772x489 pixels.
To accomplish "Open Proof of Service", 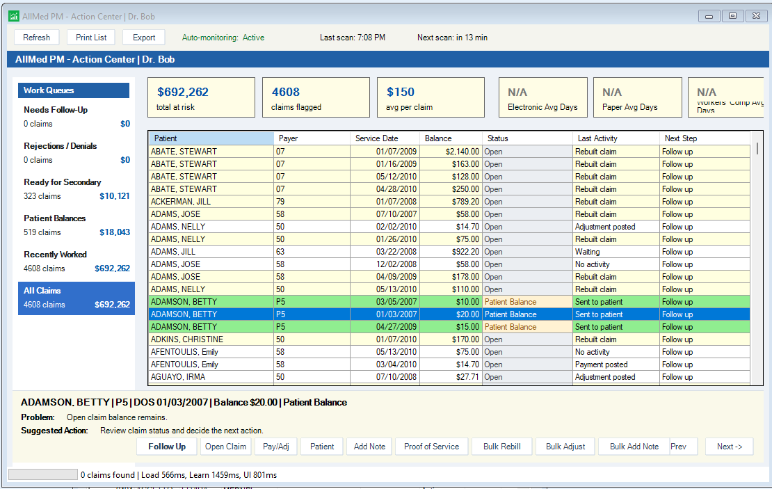I will 431,447.
